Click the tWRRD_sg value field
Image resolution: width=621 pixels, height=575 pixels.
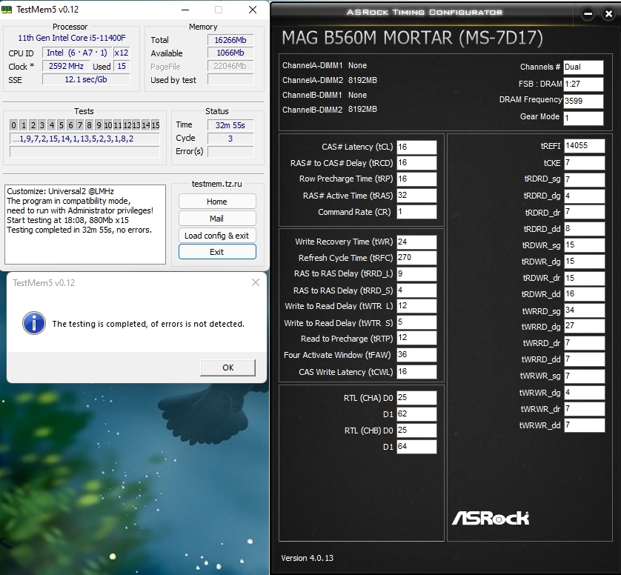(585, 310)
